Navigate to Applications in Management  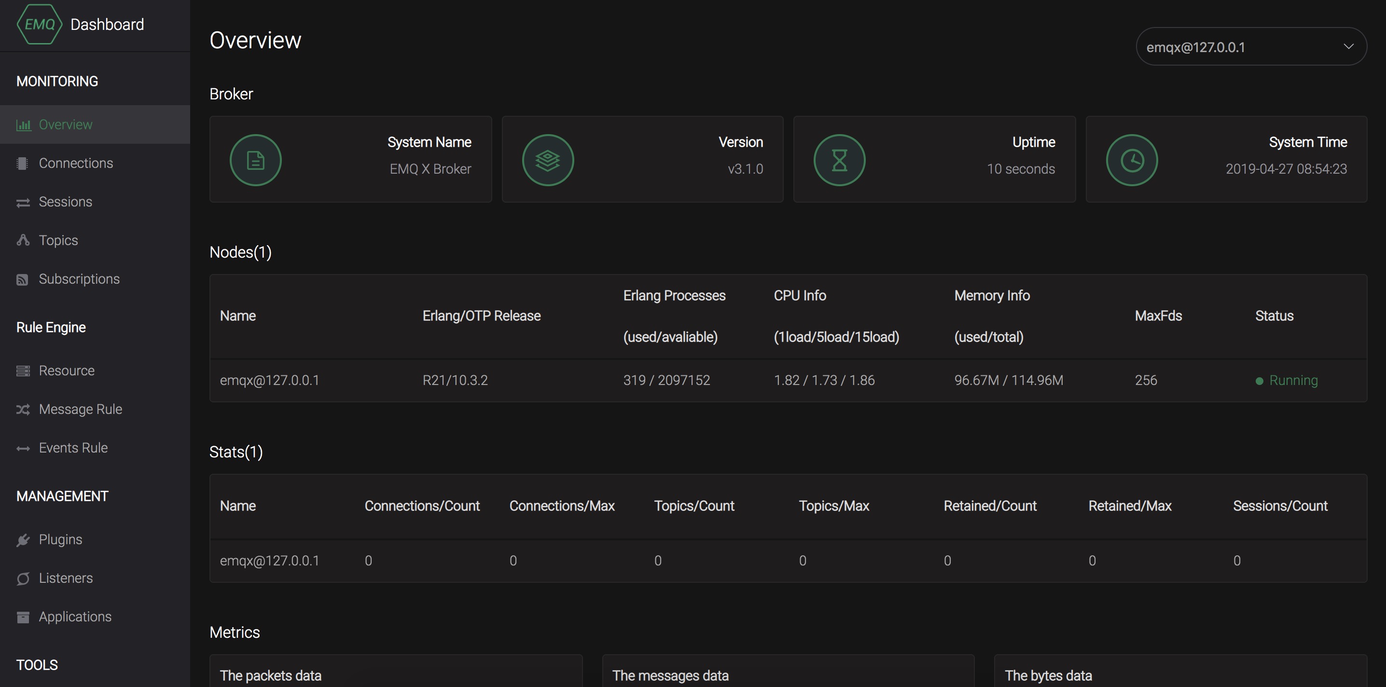(x=75, y=617)
